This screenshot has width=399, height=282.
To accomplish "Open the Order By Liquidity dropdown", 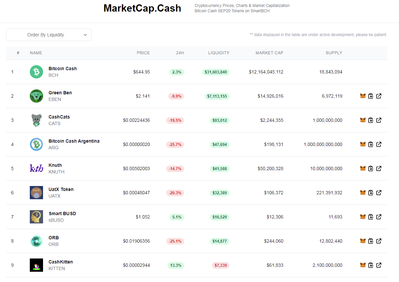I will click(49, 35).
